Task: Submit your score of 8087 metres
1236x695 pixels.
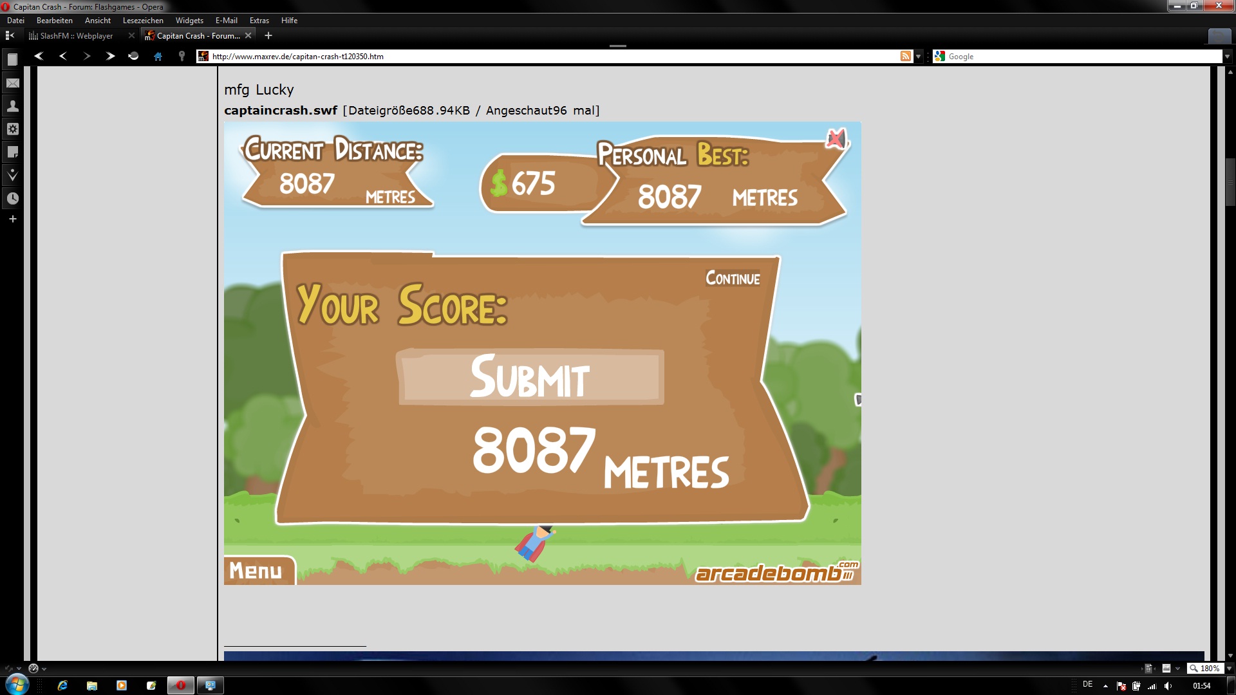Action: pos(530,377)
